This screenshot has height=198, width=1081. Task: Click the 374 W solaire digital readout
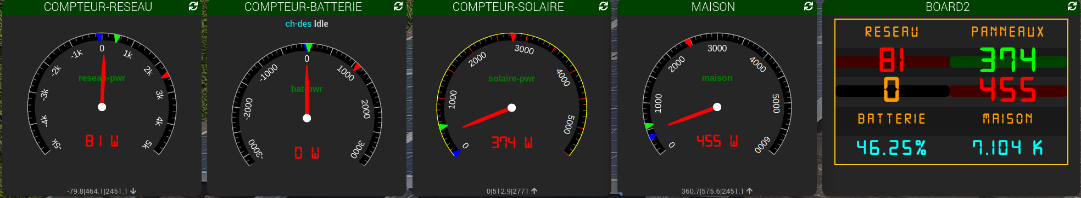(x=511, y=143)
